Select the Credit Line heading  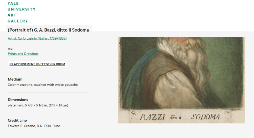[x=17, y=120]
